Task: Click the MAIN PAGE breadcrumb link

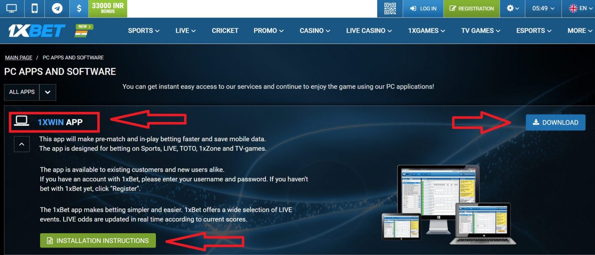Action: click(x=18, y=57)
